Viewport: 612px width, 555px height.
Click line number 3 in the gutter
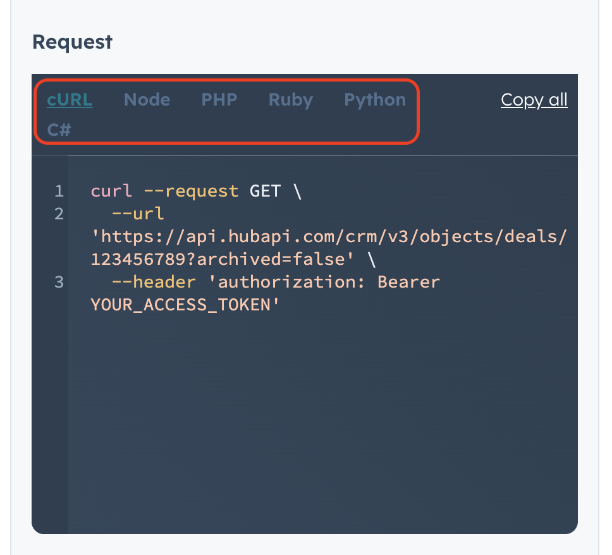59,282
